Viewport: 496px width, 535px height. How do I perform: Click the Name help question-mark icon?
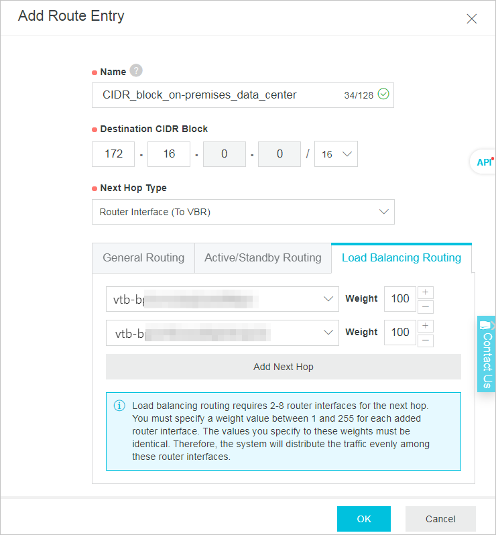(x=136, y=71)
